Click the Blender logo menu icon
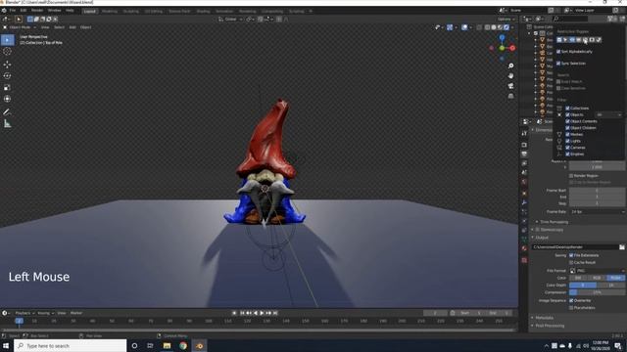Viewport: 627px width, 352px height. 4,11
